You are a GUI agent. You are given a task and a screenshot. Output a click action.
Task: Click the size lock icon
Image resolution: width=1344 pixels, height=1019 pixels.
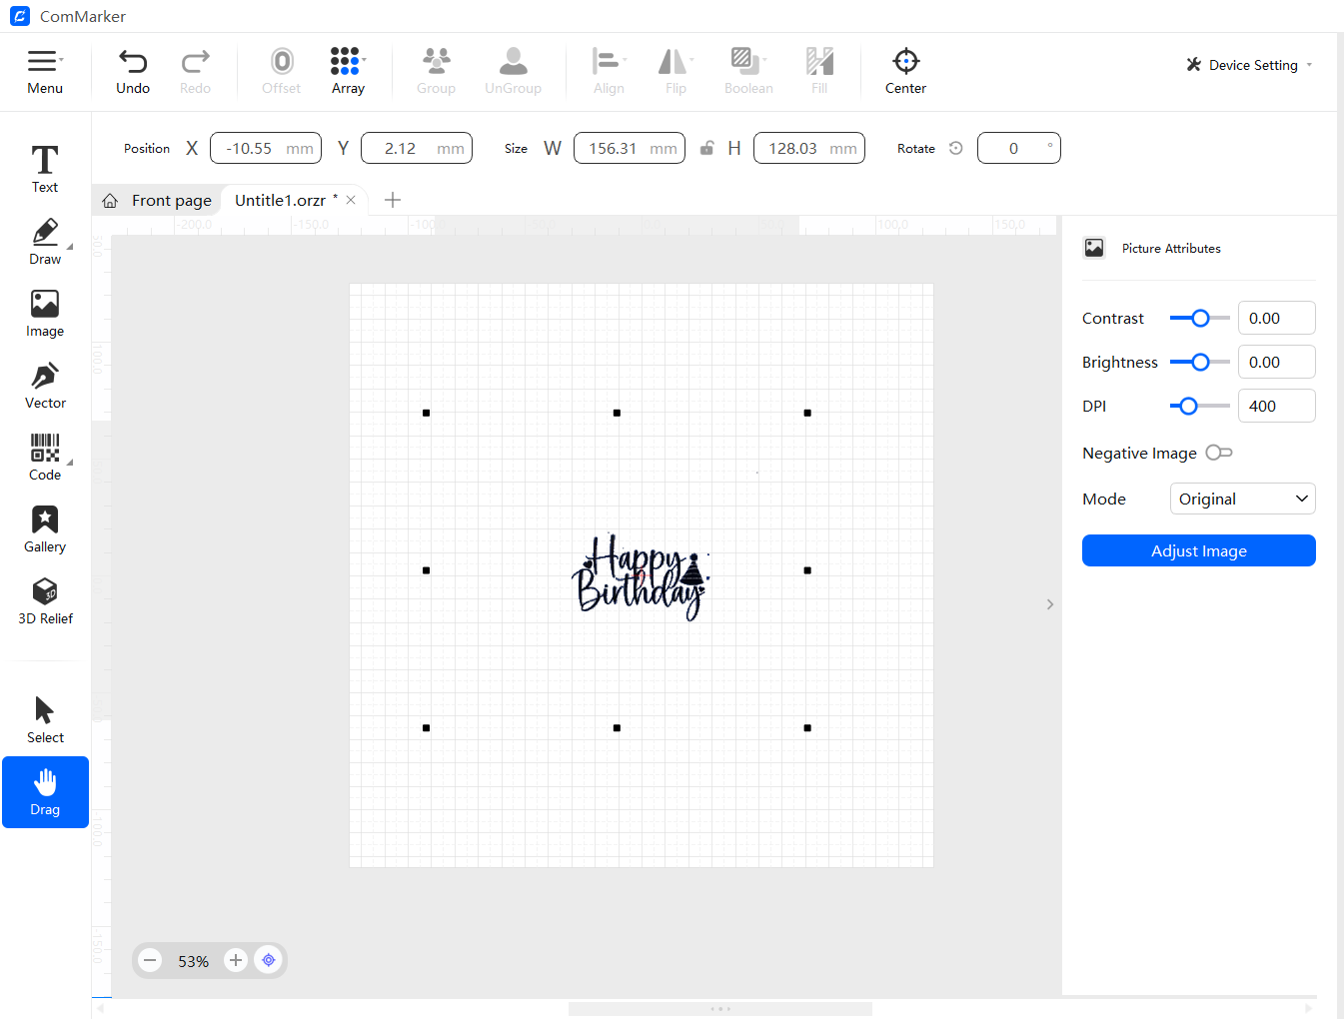(x=707, y=147)
